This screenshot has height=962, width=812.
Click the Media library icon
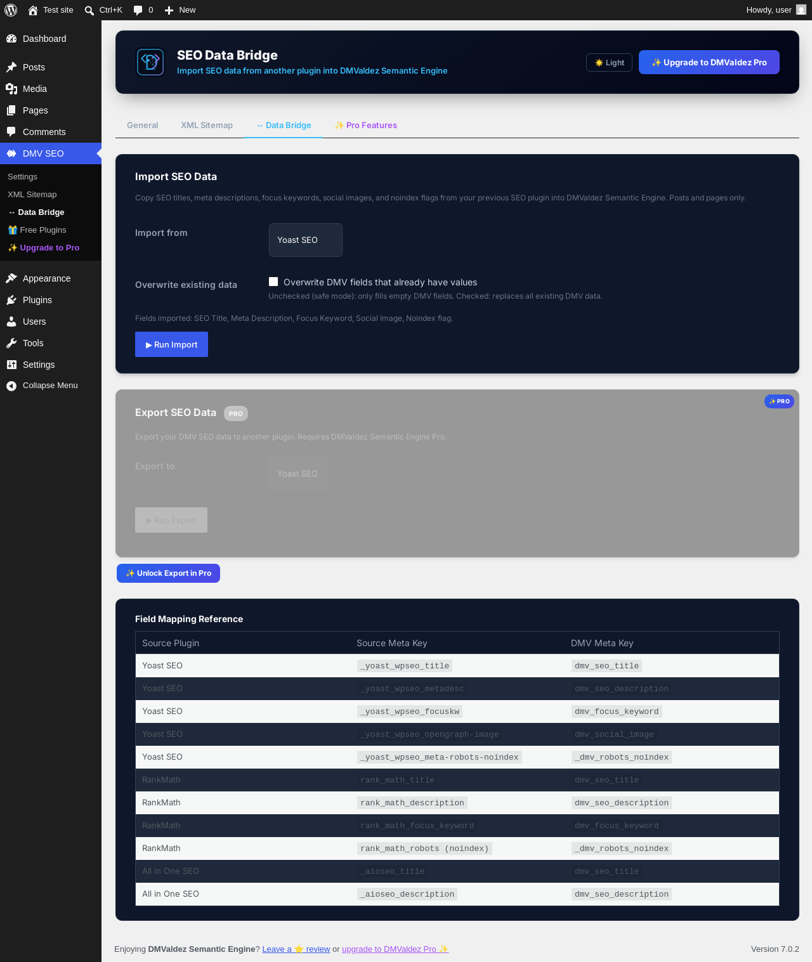[11, 89]
